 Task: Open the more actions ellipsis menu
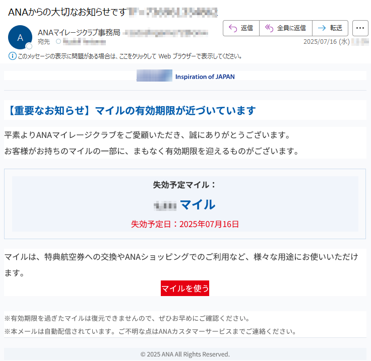click(x=360, y=28)
